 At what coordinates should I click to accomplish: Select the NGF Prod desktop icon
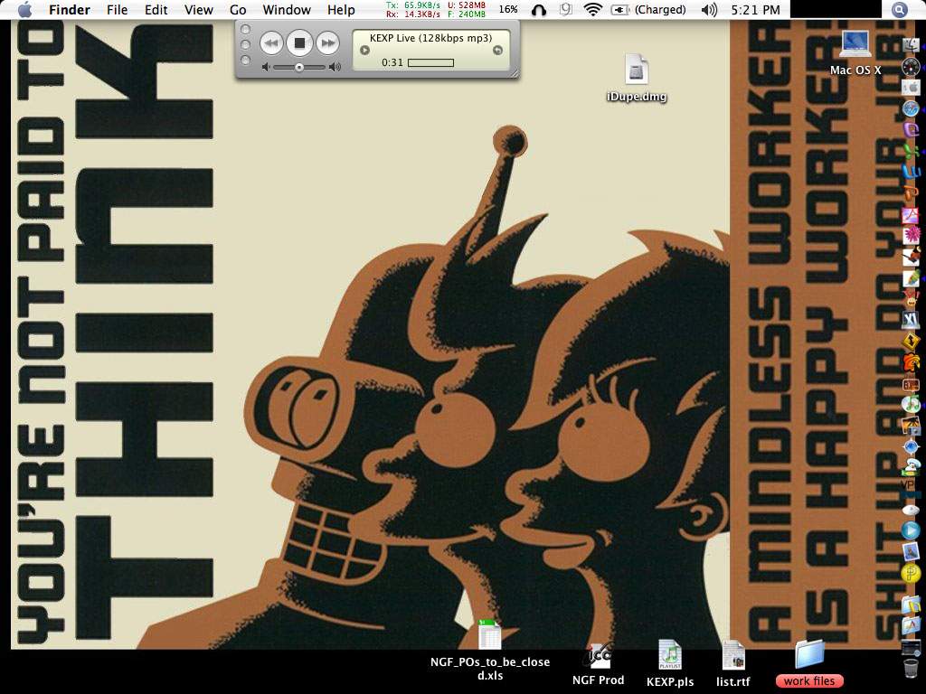click(598, 664)
